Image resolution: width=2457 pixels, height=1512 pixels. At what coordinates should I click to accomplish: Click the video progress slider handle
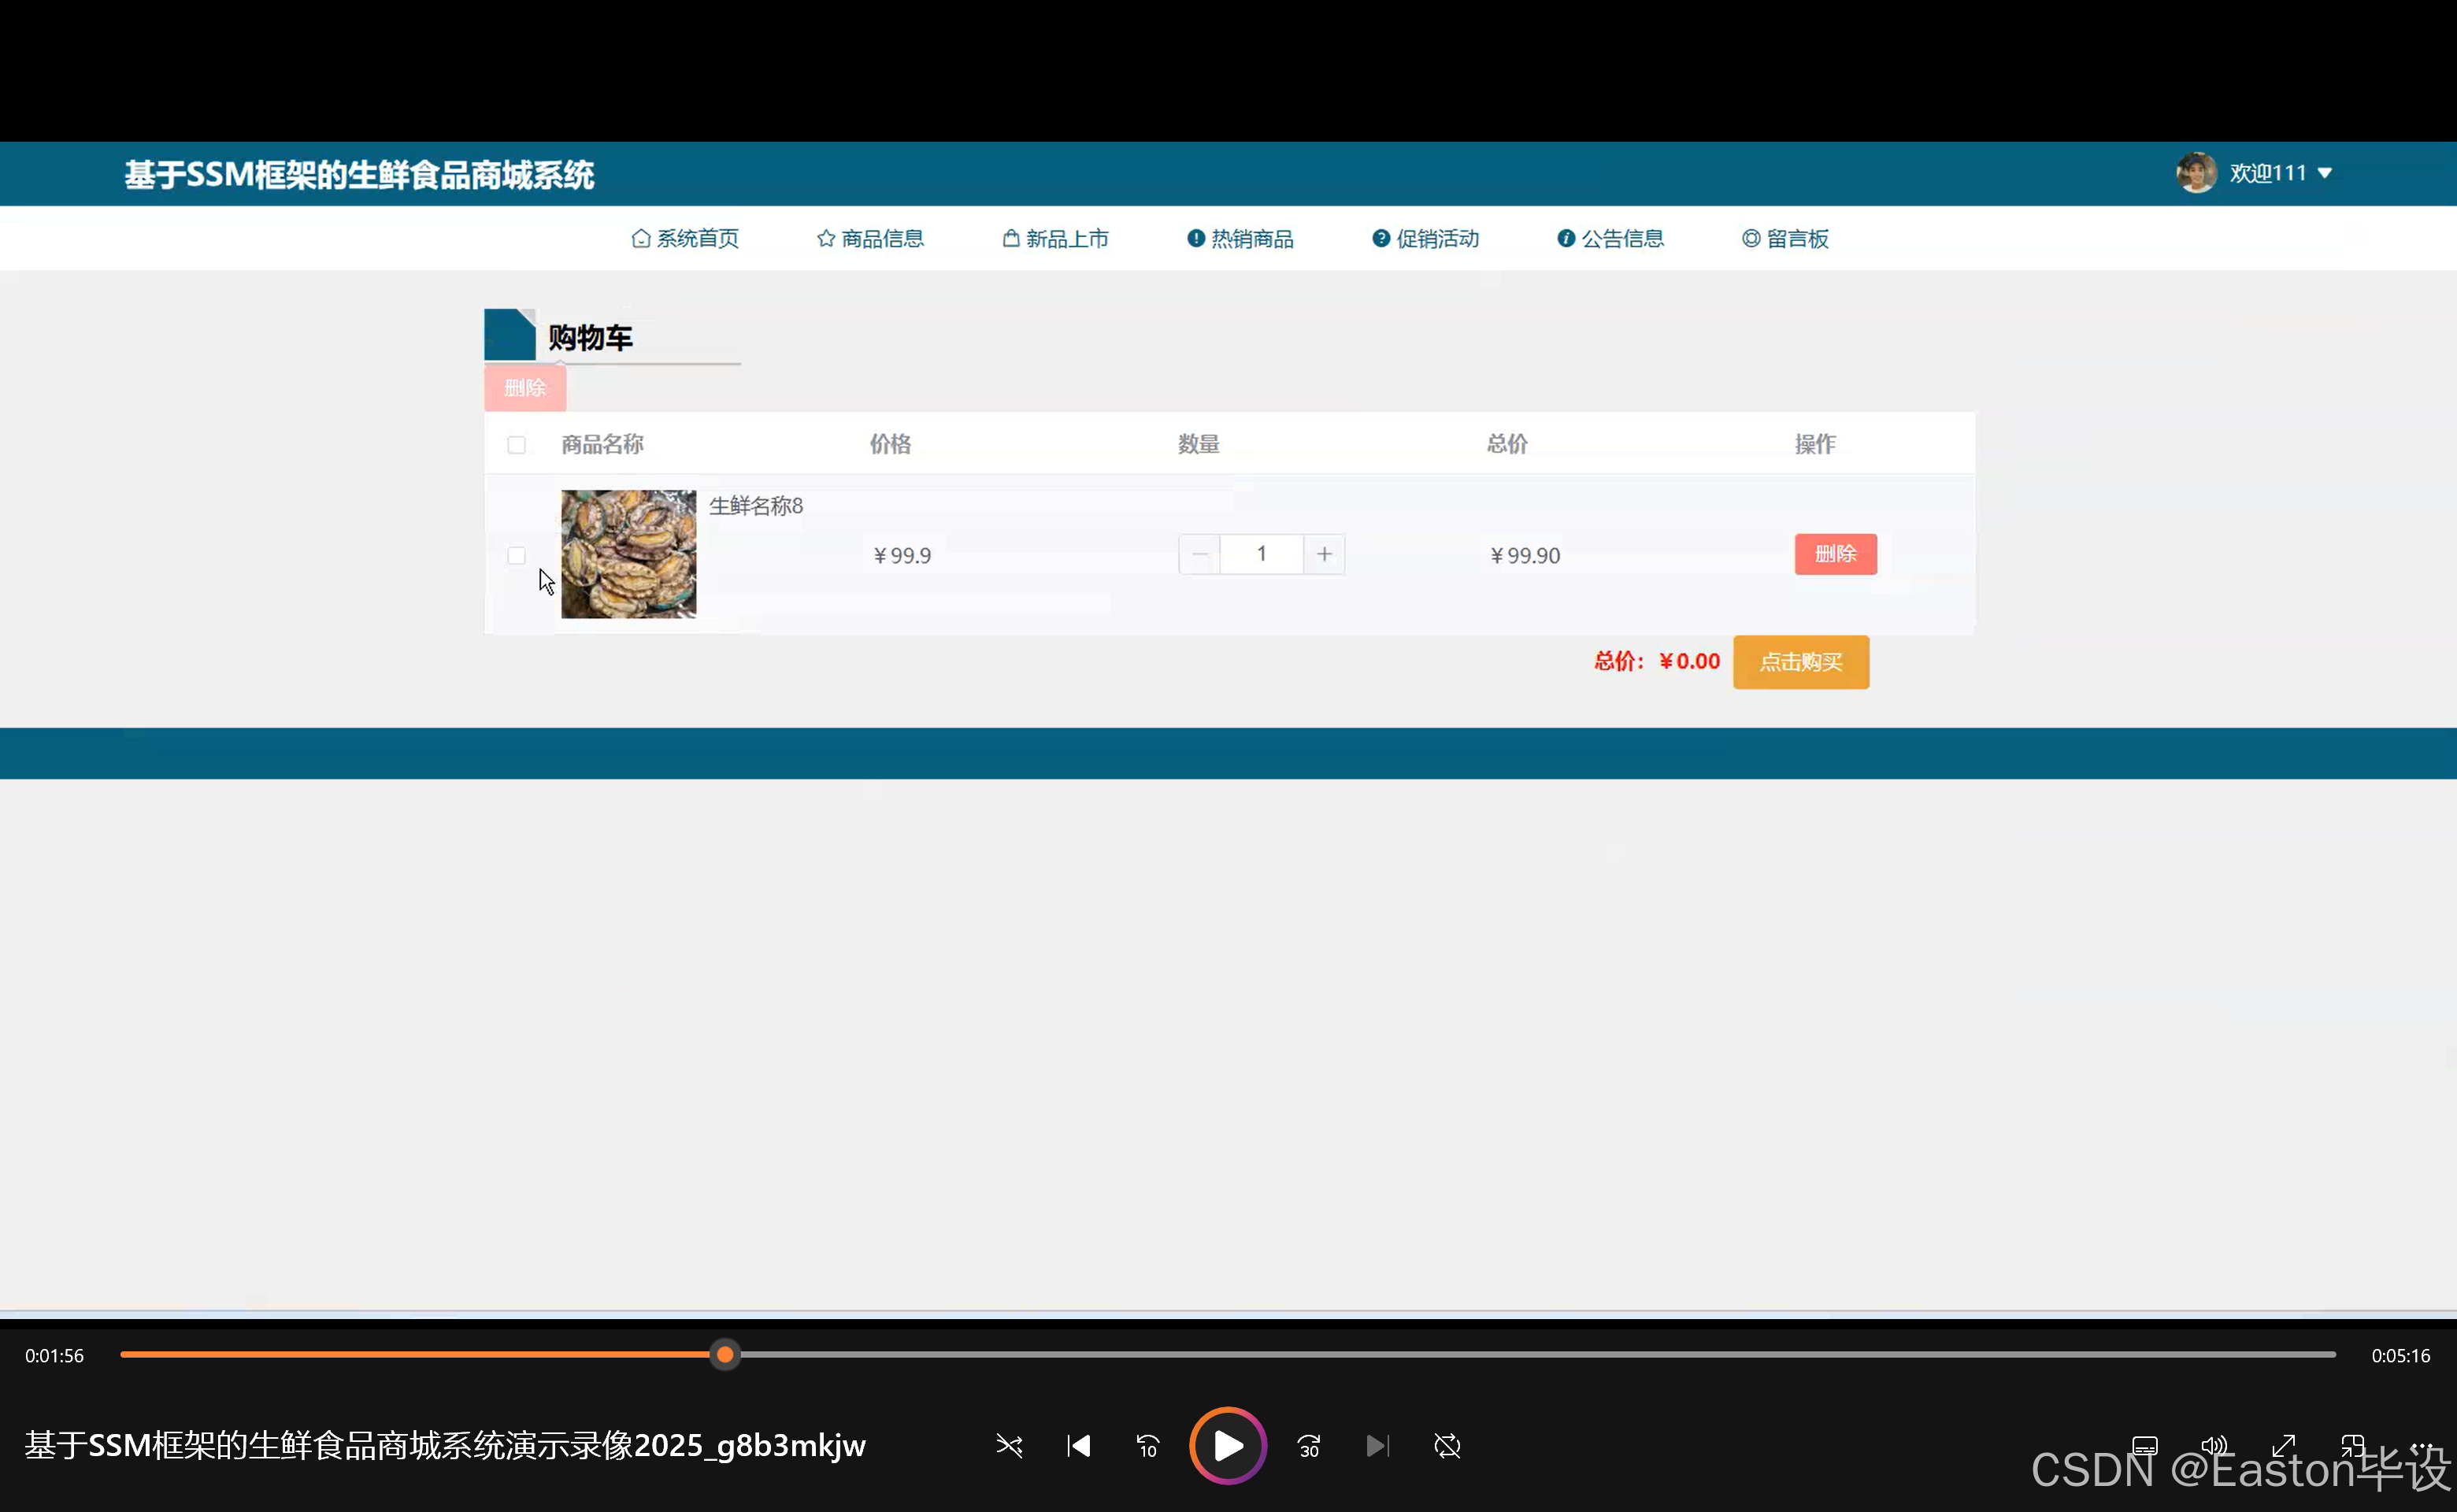(x=725, y=1355)
